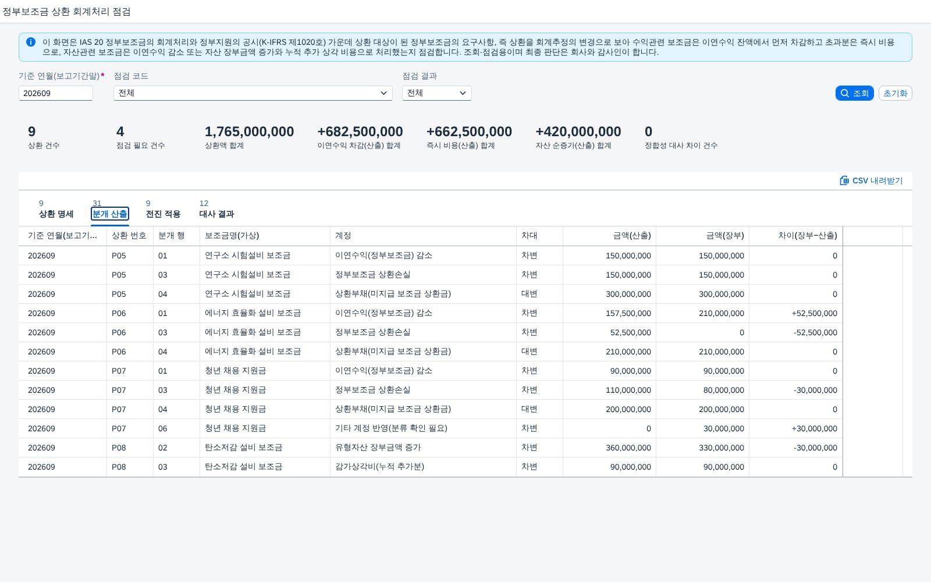Image resolution: width=931 pixels, height=582 pixels.
Task: Click the magnifier icon on 조회 button
Action: tap(845, 93)
